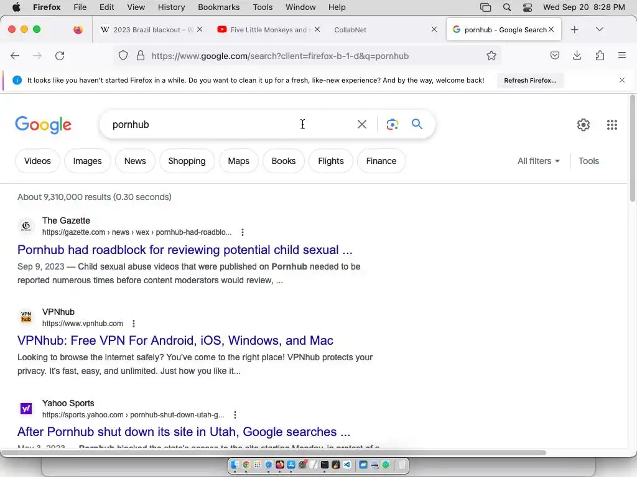Viewport: 637px width, 477px height.
Task: Open the Bookmarks menu
Action: (218, 7)
